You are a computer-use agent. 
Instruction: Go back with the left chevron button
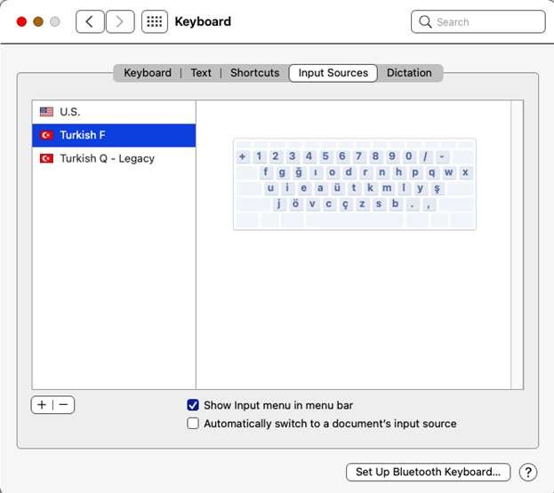coord(90,22)
